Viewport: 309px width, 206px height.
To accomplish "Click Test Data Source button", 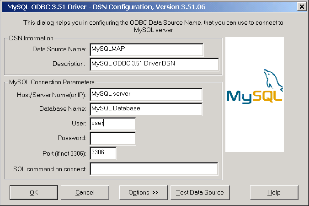I will point(200,192).
